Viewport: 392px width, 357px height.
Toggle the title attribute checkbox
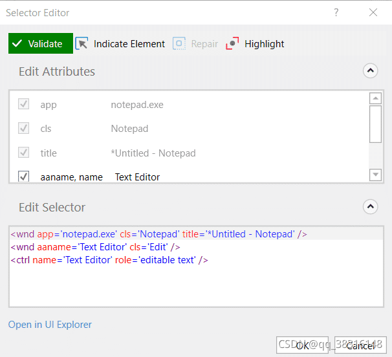pos(23,152)
